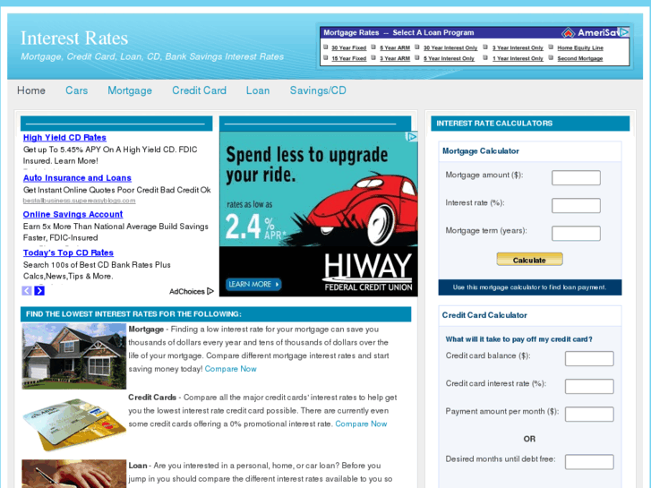Go to next ad page arrow
The image size is (651, 488).
39,291
